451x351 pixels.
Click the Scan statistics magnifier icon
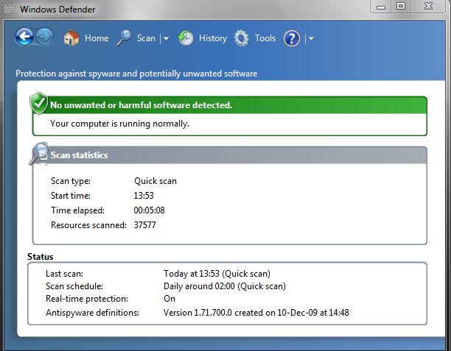(x=39, y=154)
